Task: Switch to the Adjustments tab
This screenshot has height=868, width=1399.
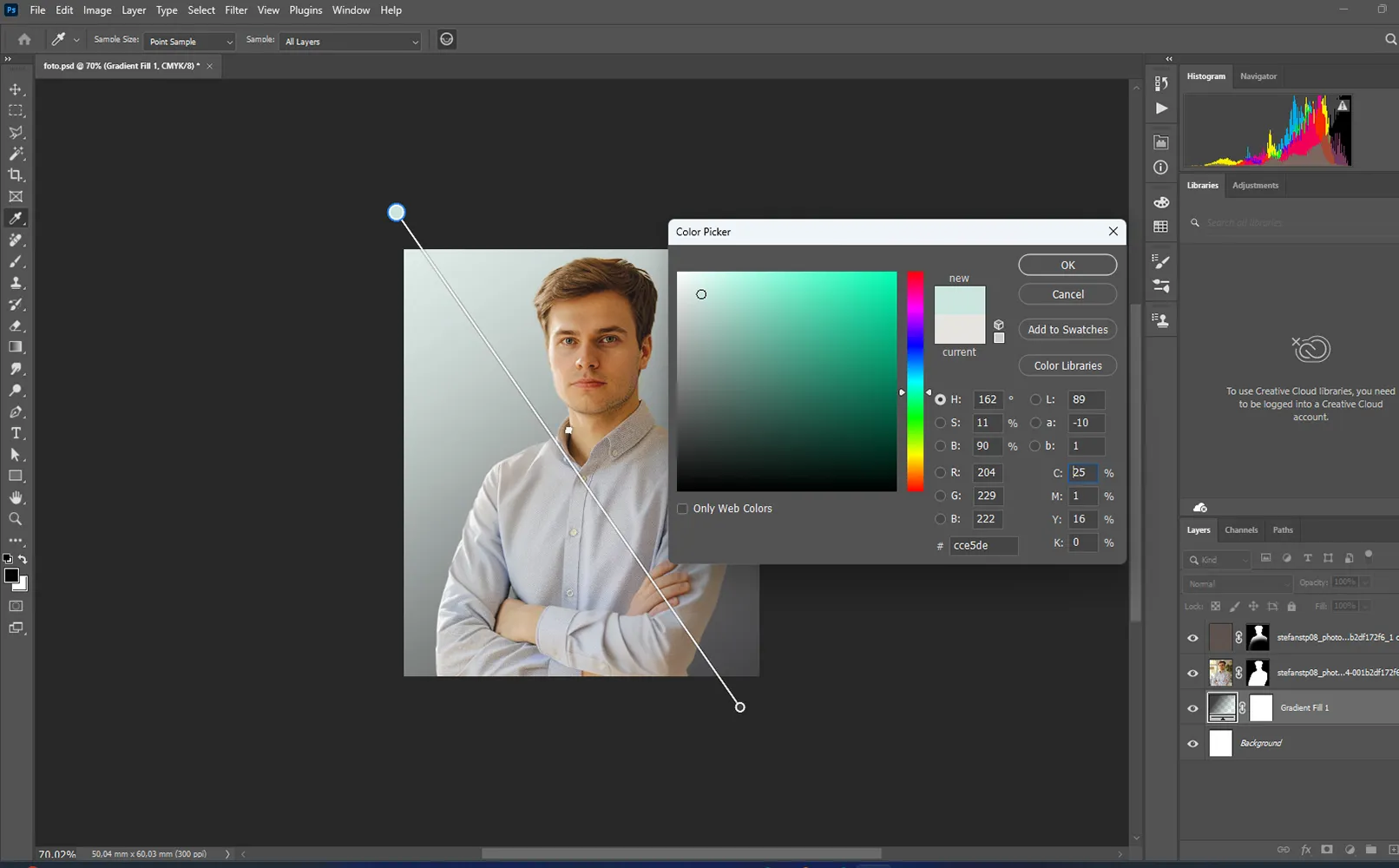Action: point(1255,185)
